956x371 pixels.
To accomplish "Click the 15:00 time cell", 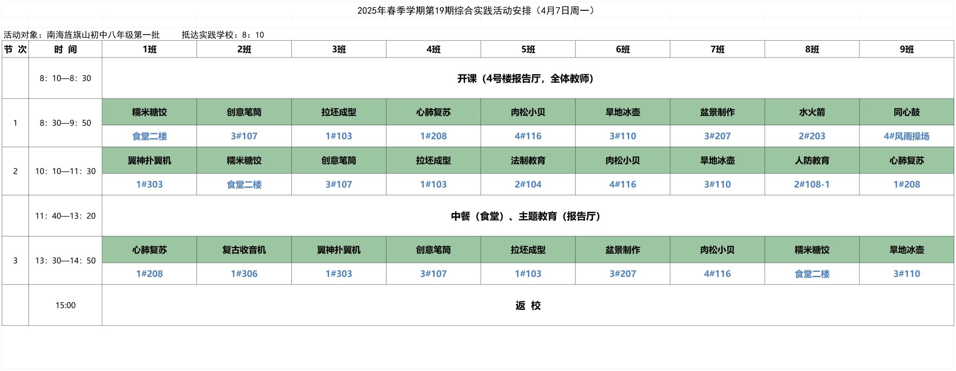I will [65, 305].
